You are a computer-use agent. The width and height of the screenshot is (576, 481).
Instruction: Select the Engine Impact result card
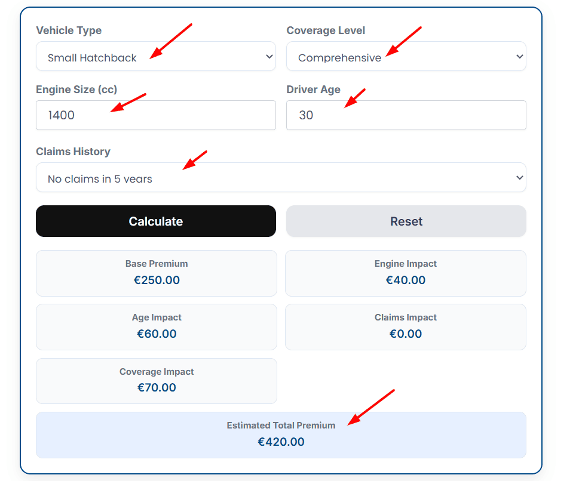coord(406,272)
